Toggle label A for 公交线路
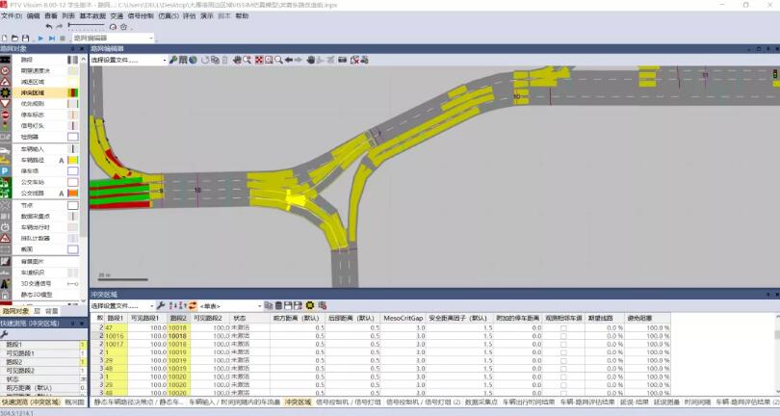Viewport: 780px width, 416px height. pyautogui.click(x=62, y=193)
